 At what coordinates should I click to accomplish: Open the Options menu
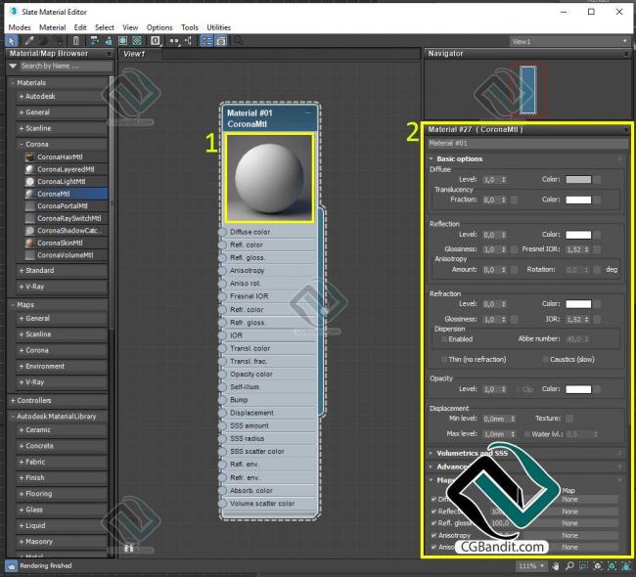pyautogui.click(x=159, y=27)
